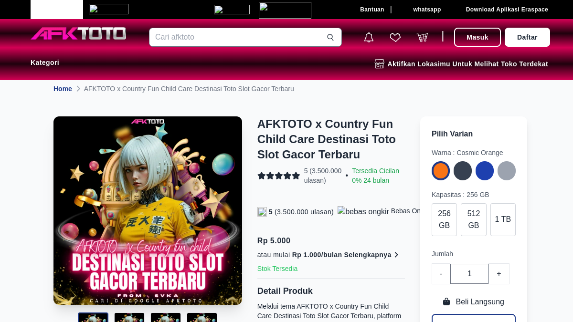Image resolution: width=573 pixels, height=322 pixels.
Task: Increase quantity with the plus button
Action: pos(499,274)
